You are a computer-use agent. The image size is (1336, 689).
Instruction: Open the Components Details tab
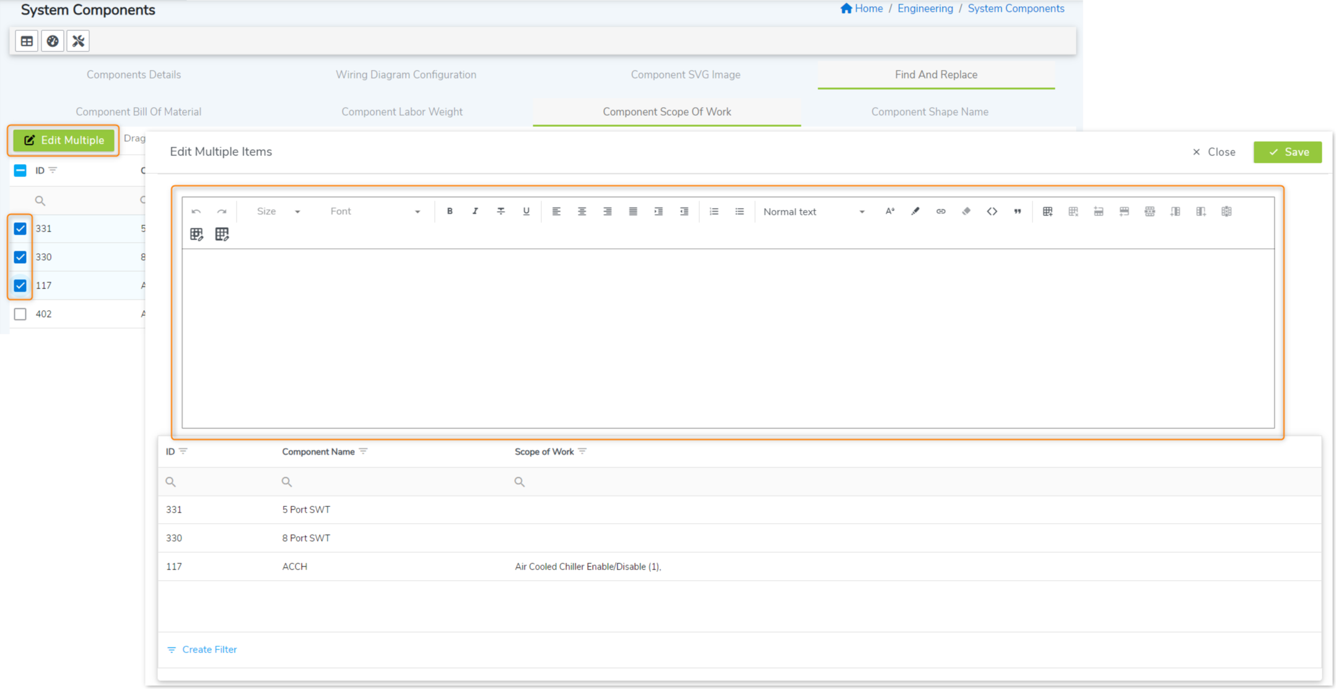tap(134, 74)
